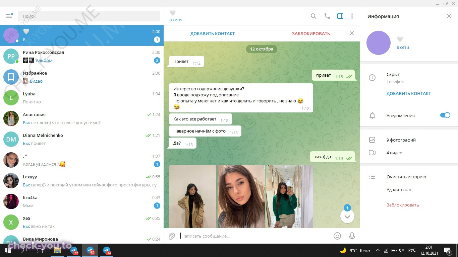Open chat with lizo4ka
Screen dimensions: 458x257
(82, 201)
